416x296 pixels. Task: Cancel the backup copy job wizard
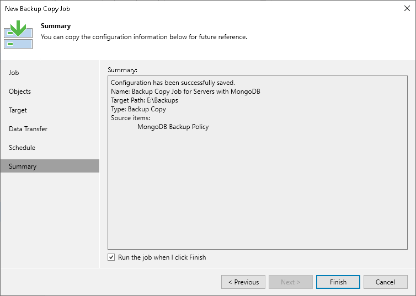[x=386, y=282]
